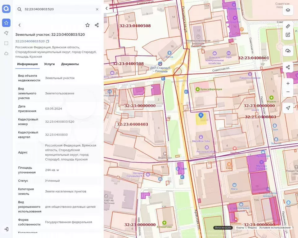Go back with the left arrow
298x238 pixels.
click(20, 25)
